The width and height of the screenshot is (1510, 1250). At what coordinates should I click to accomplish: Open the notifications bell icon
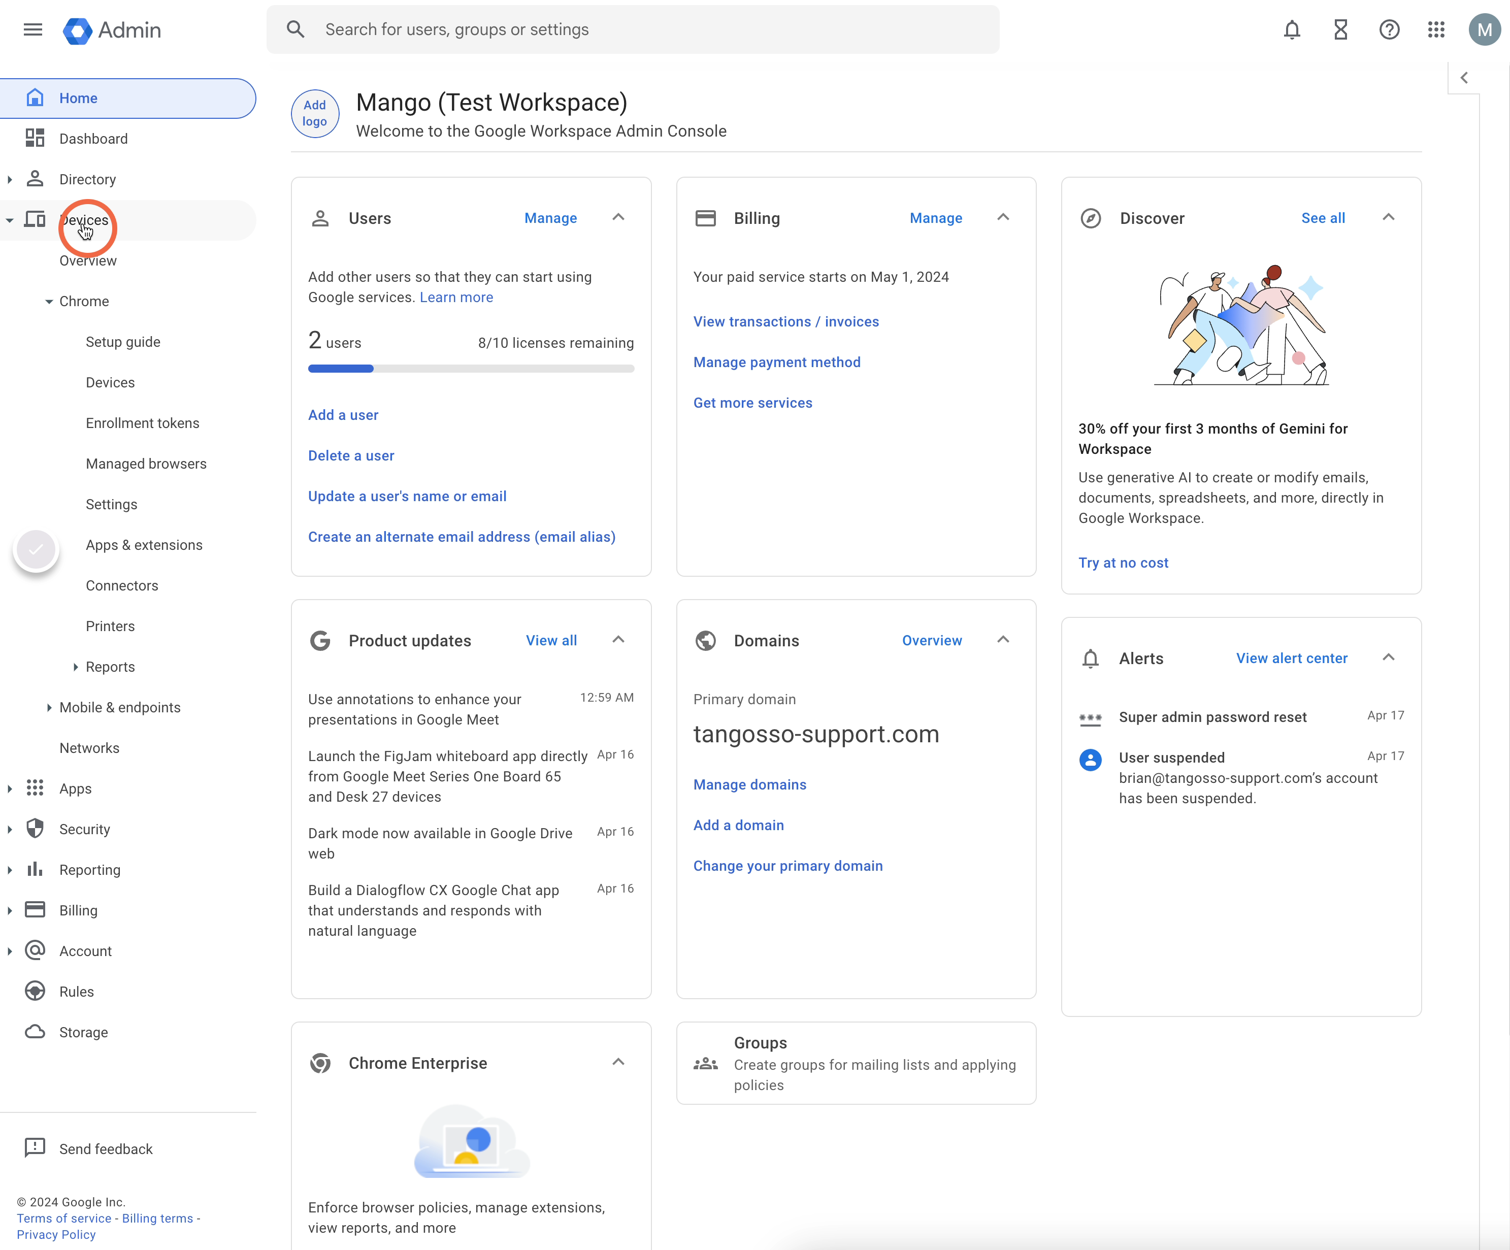pos(1291,29)
